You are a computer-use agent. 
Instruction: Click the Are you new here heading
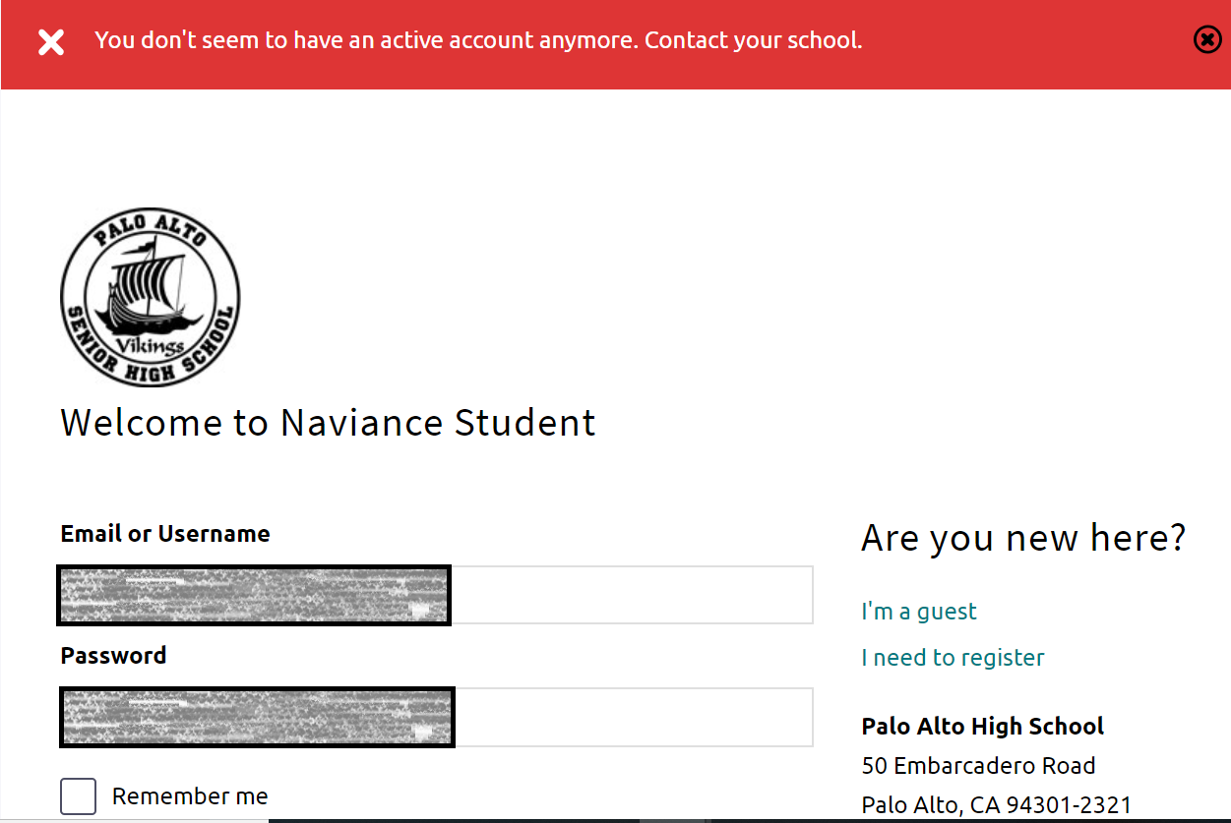[x=1023, y=539]
